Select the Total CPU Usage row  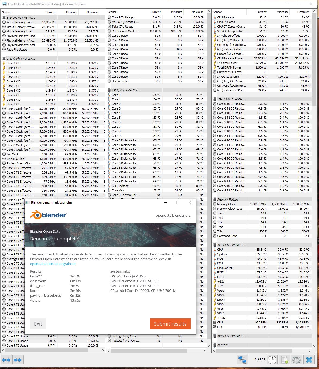[156, 27]
